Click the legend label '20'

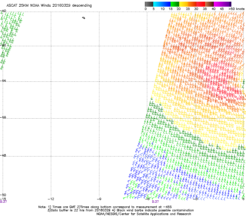[x=179, y=9]
